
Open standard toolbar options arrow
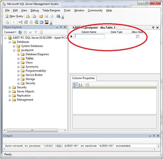click(63, 17)
